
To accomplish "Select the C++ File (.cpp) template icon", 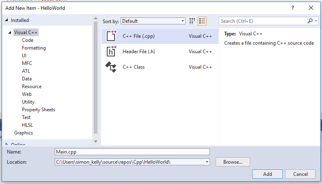I will (111, 36).
